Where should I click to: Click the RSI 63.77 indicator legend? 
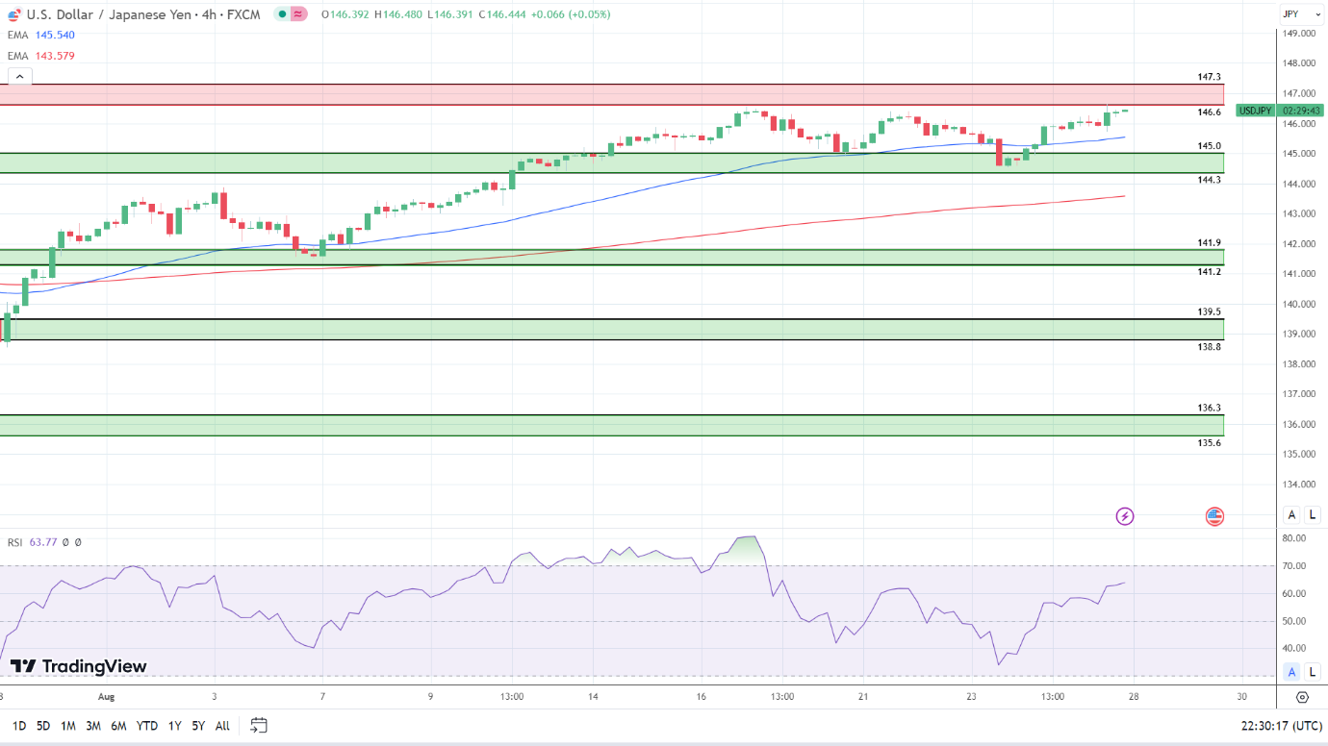(44, 542)
